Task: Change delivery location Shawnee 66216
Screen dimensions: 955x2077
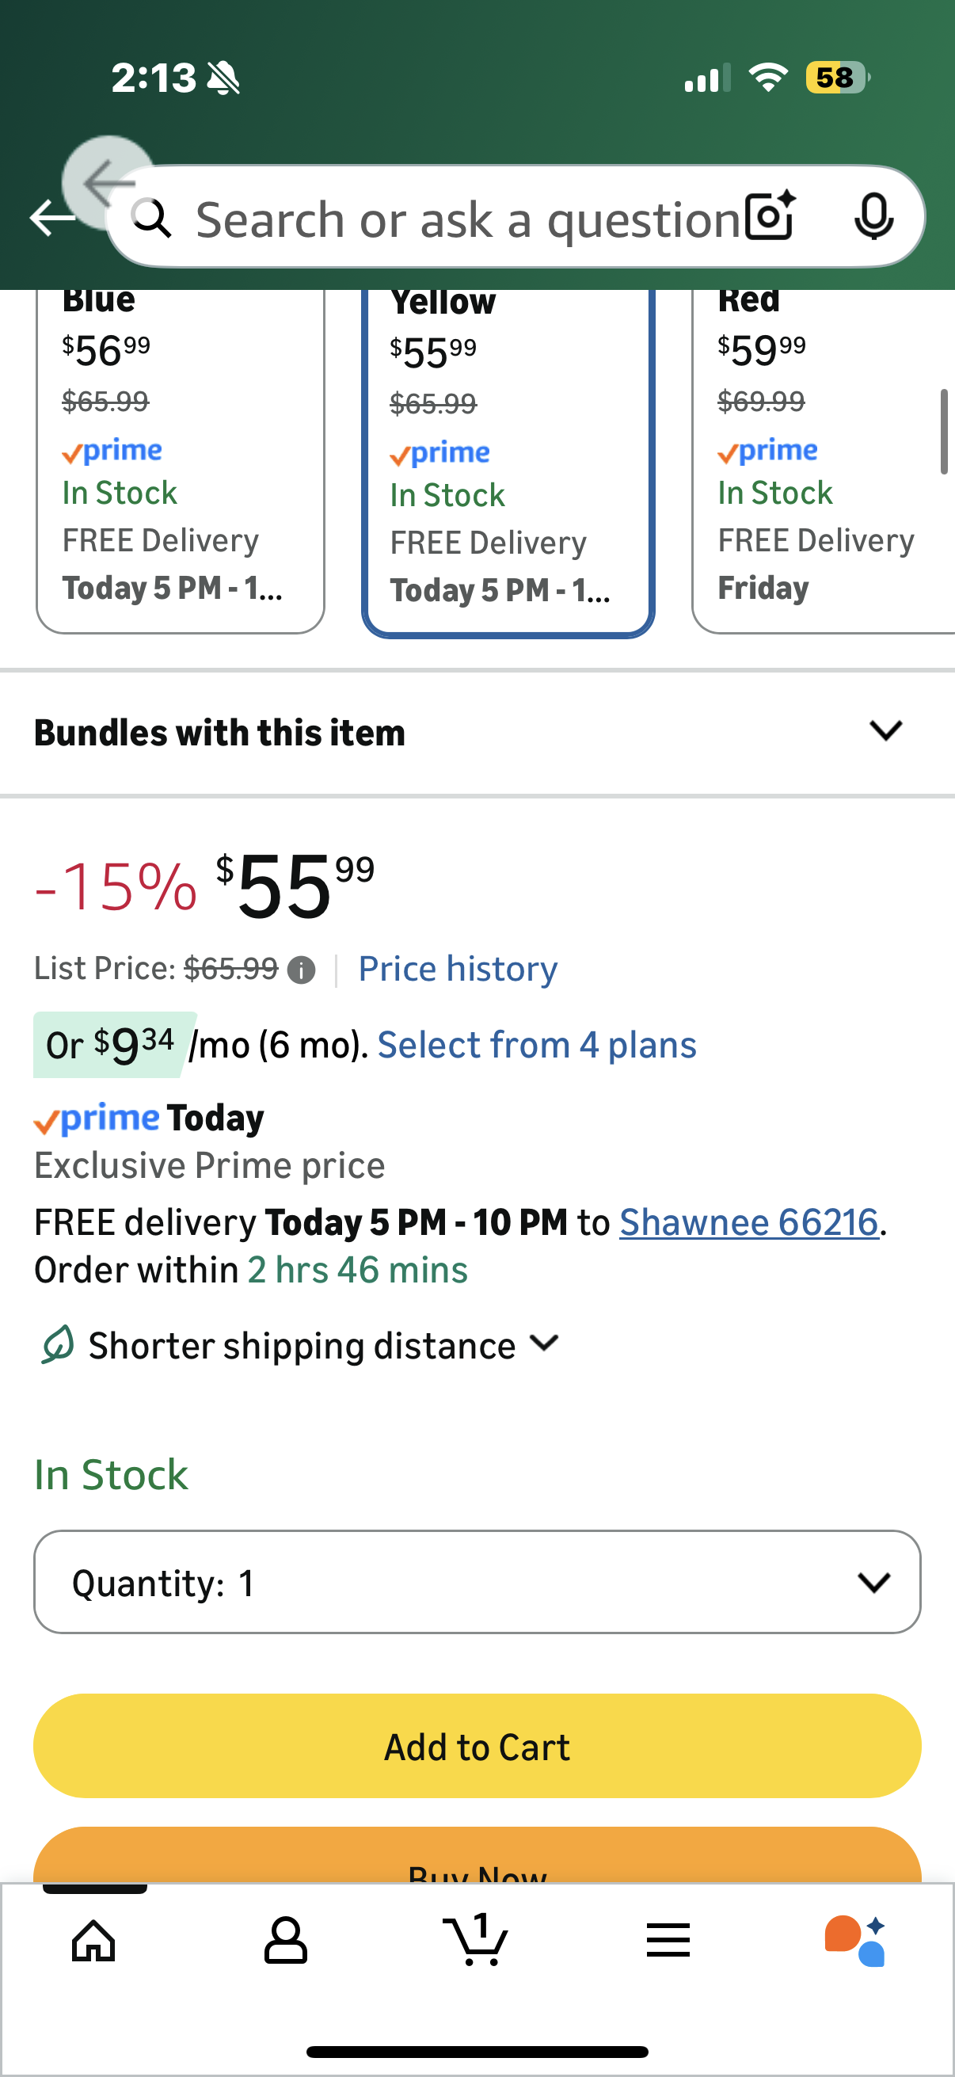Action: [748, 1222]
